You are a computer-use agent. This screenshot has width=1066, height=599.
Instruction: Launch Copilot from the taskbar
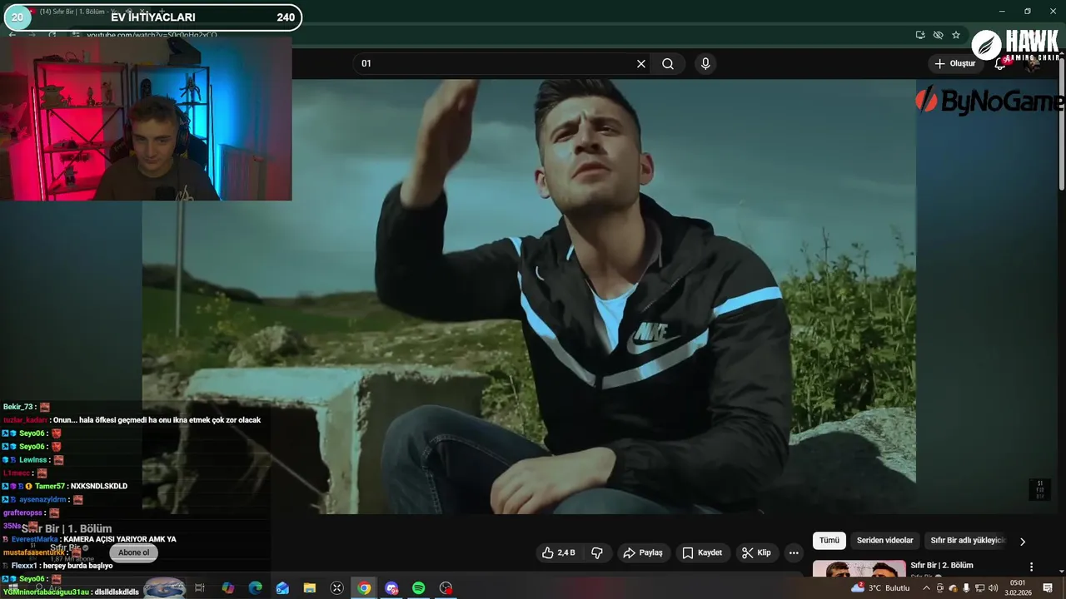[228, 588]
